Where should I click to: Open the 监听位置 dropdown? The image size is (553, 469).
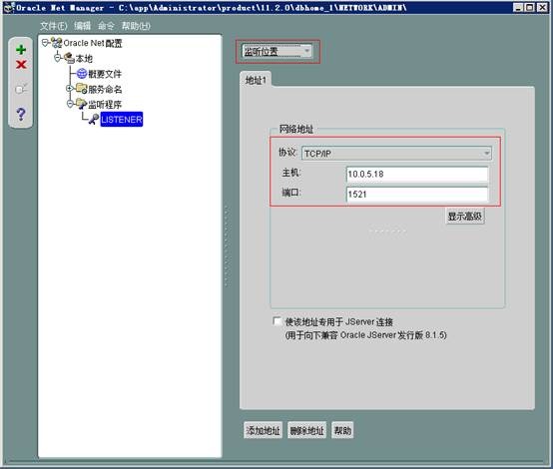coord(276,52)
